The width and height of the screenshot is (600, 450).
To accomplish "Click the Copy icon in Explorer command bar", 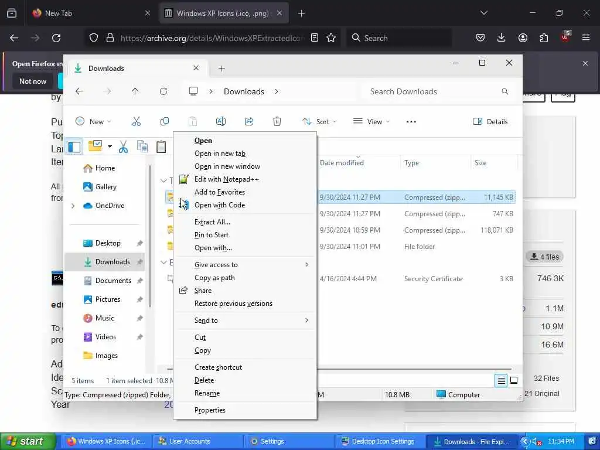I will [165, 122].
